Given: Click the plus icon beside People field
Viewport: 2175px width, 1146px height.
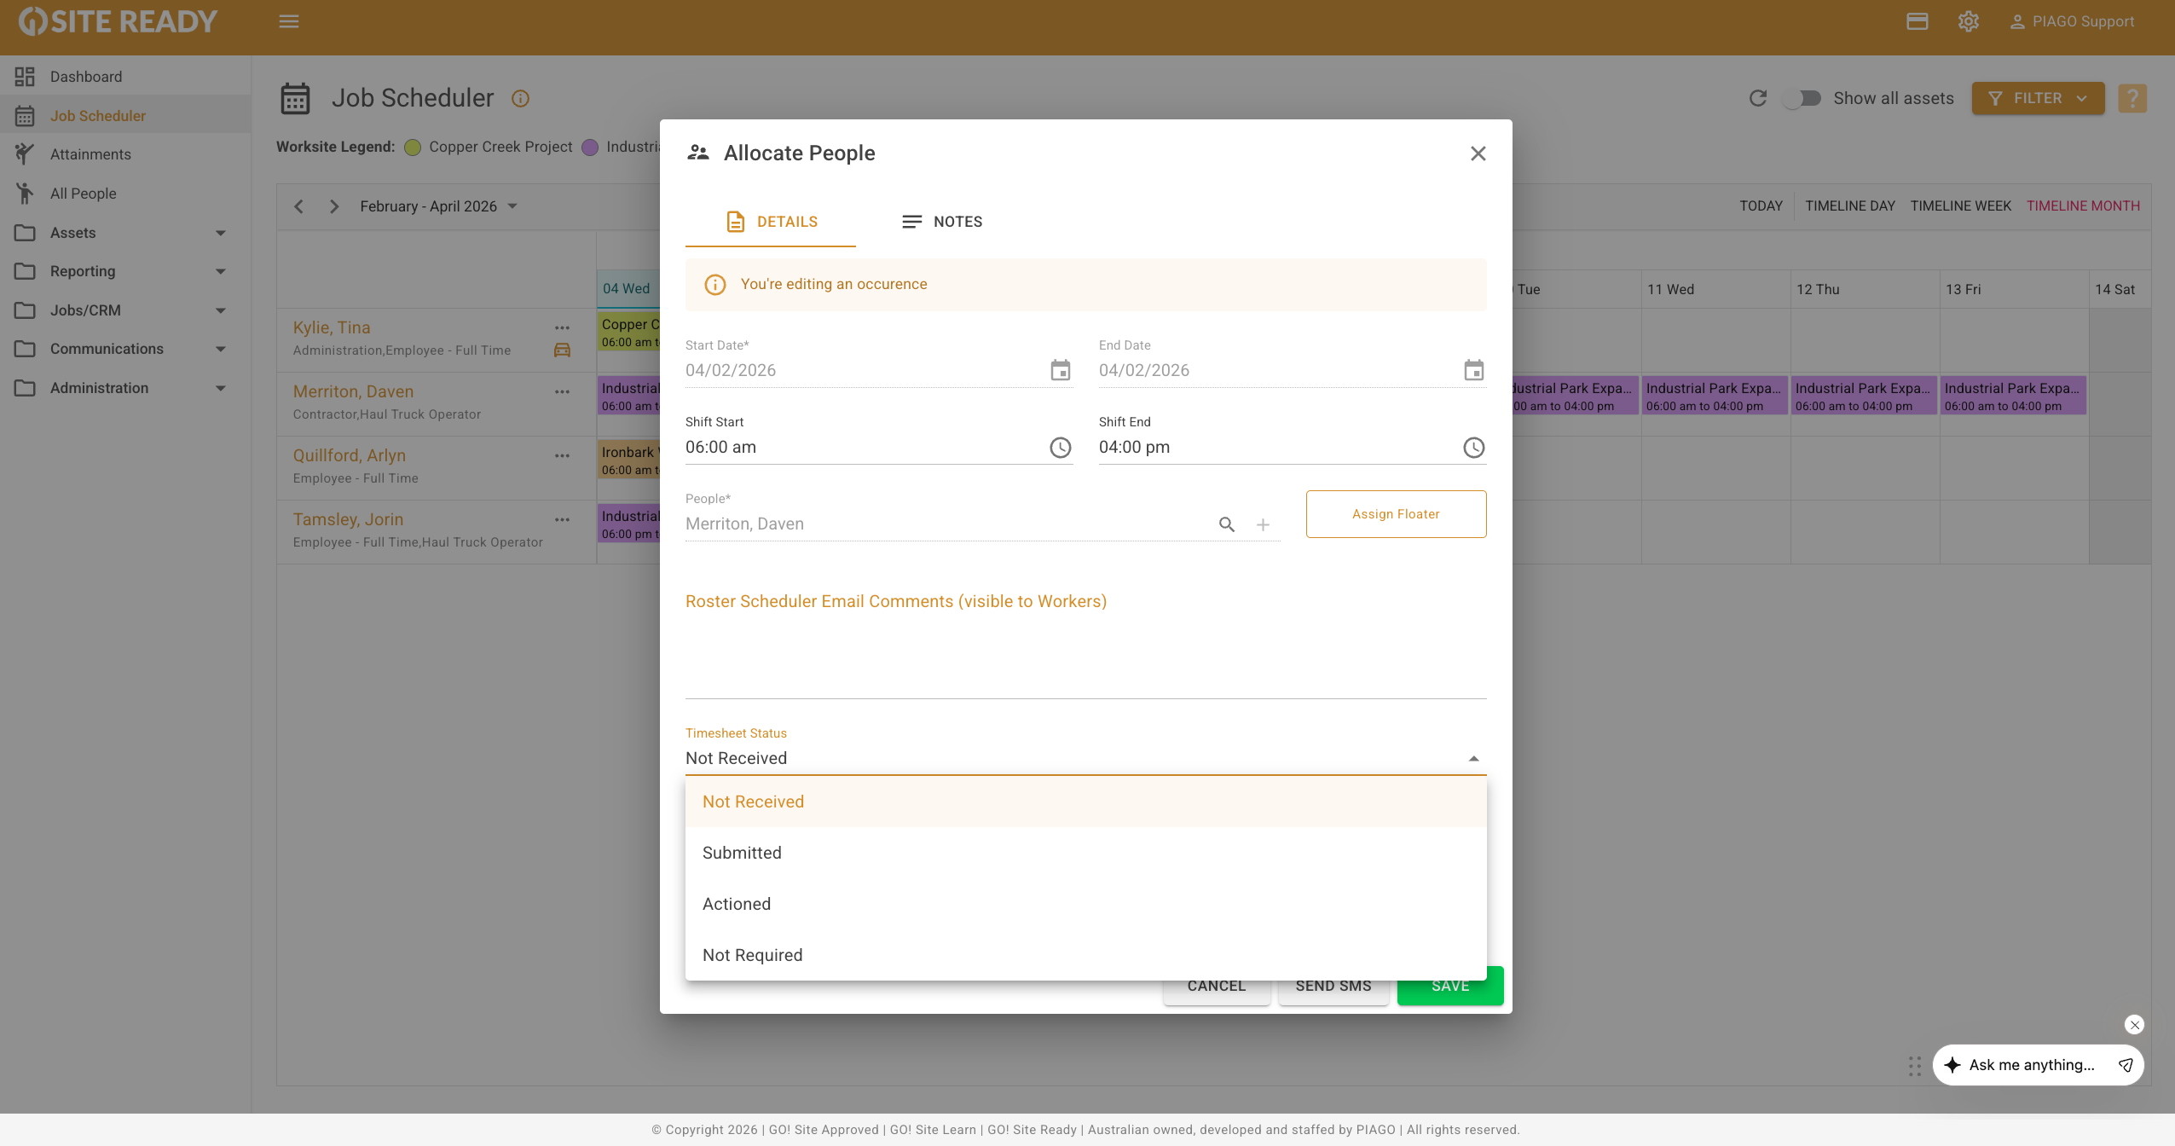Looking at the screenshot, I should (1263, 524).
